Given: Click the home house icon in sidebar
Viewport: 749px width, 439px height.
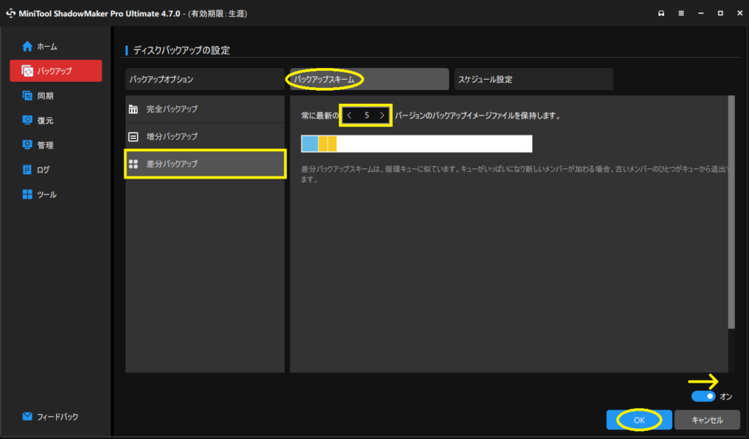Looking at the screenshot, I should (x=27, y=46).
